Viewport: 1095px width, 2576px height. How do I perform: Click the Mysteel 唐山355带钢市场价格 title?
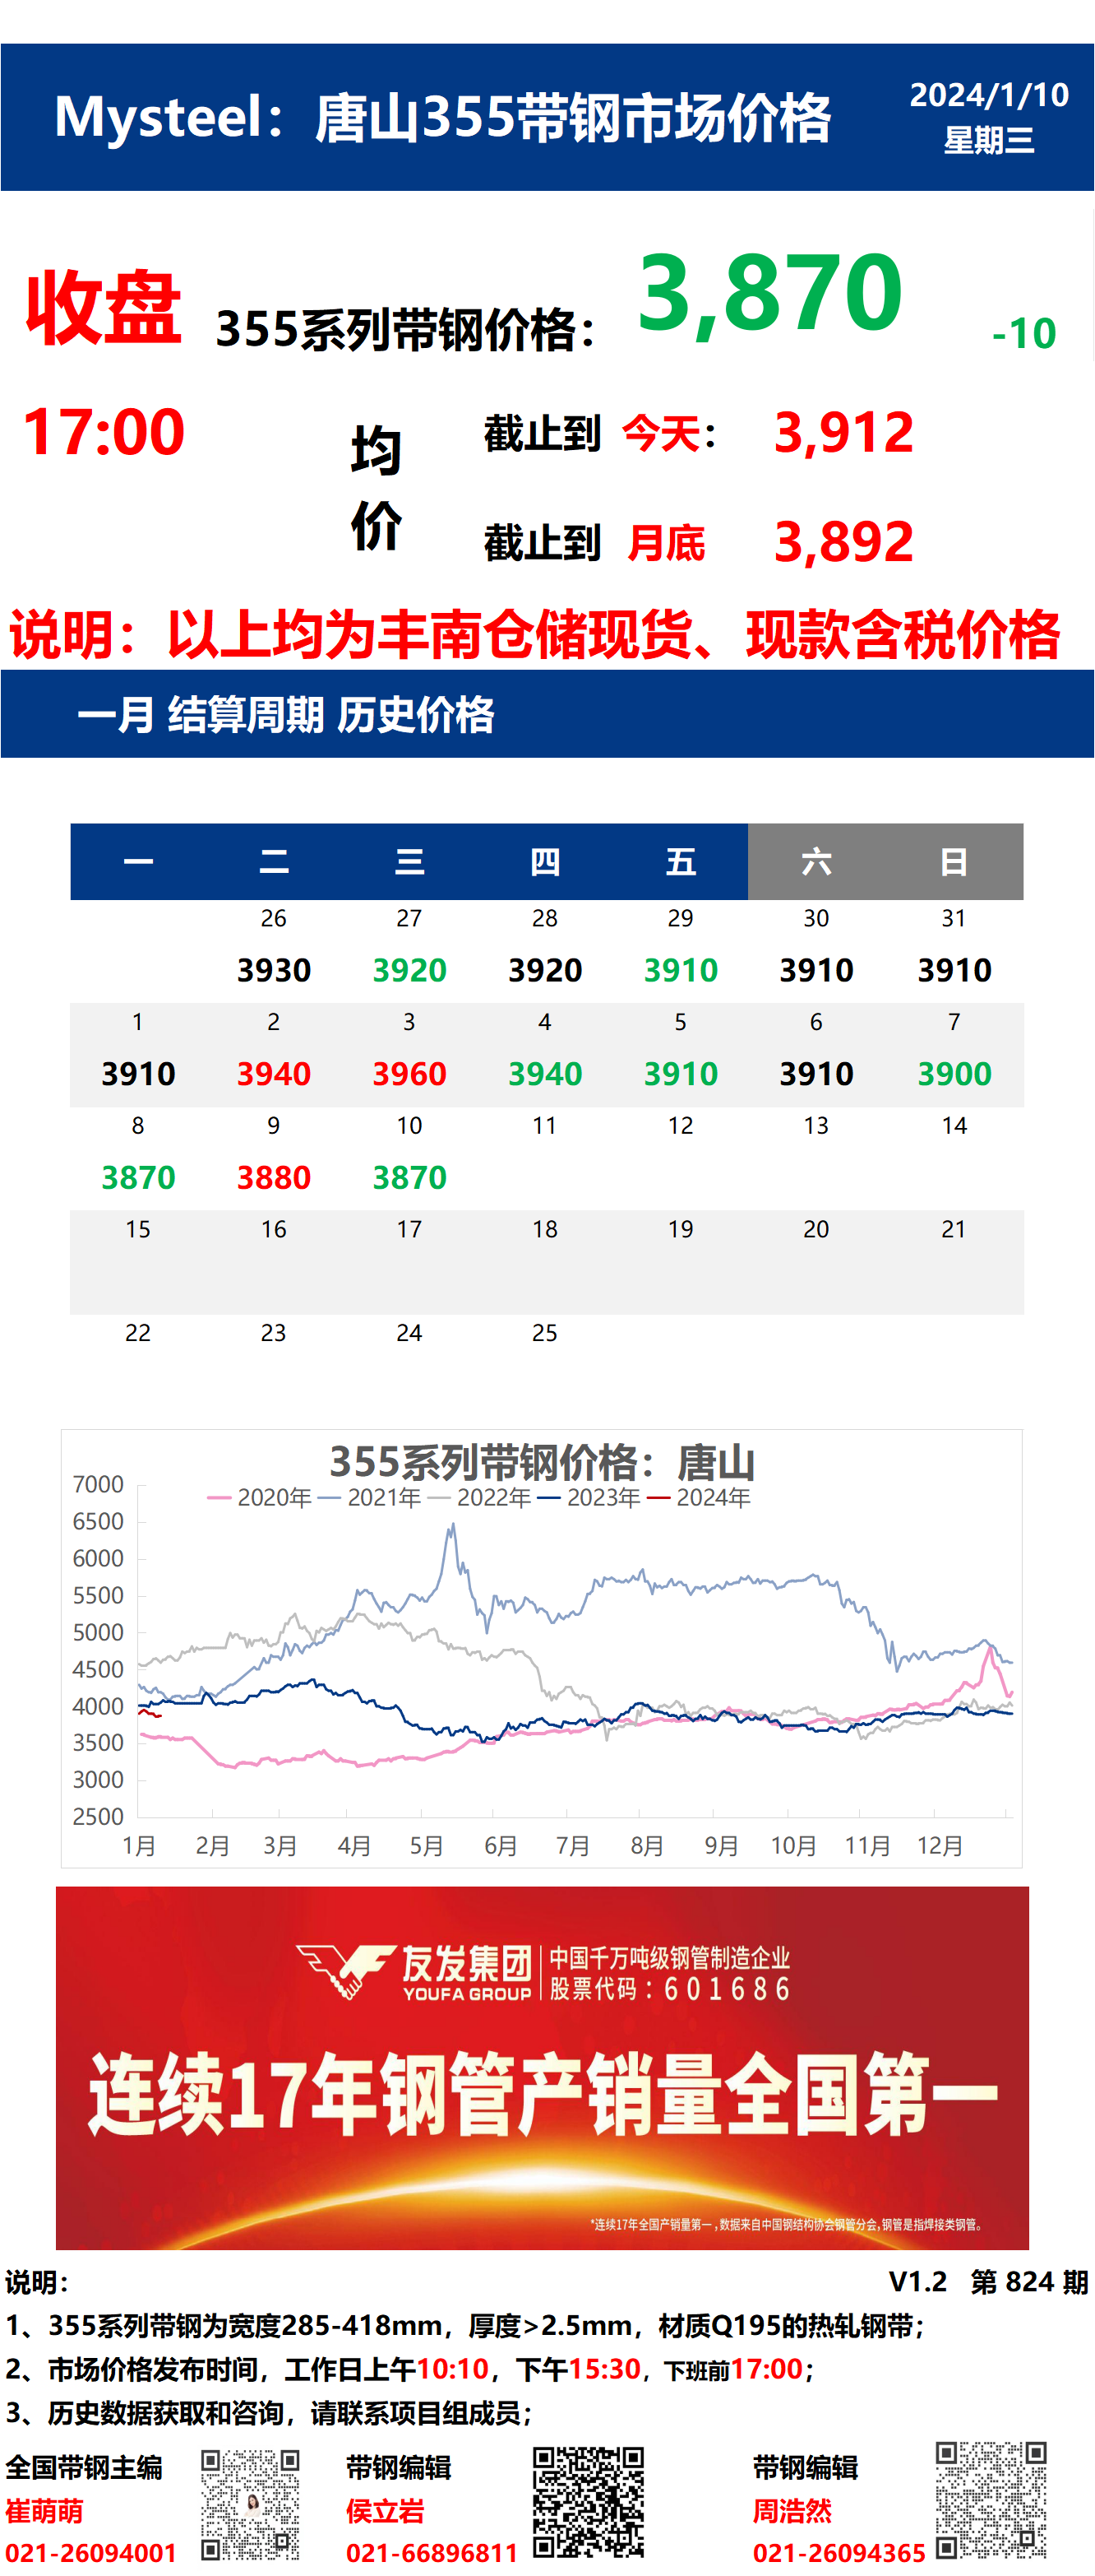(x=442, y=118)
